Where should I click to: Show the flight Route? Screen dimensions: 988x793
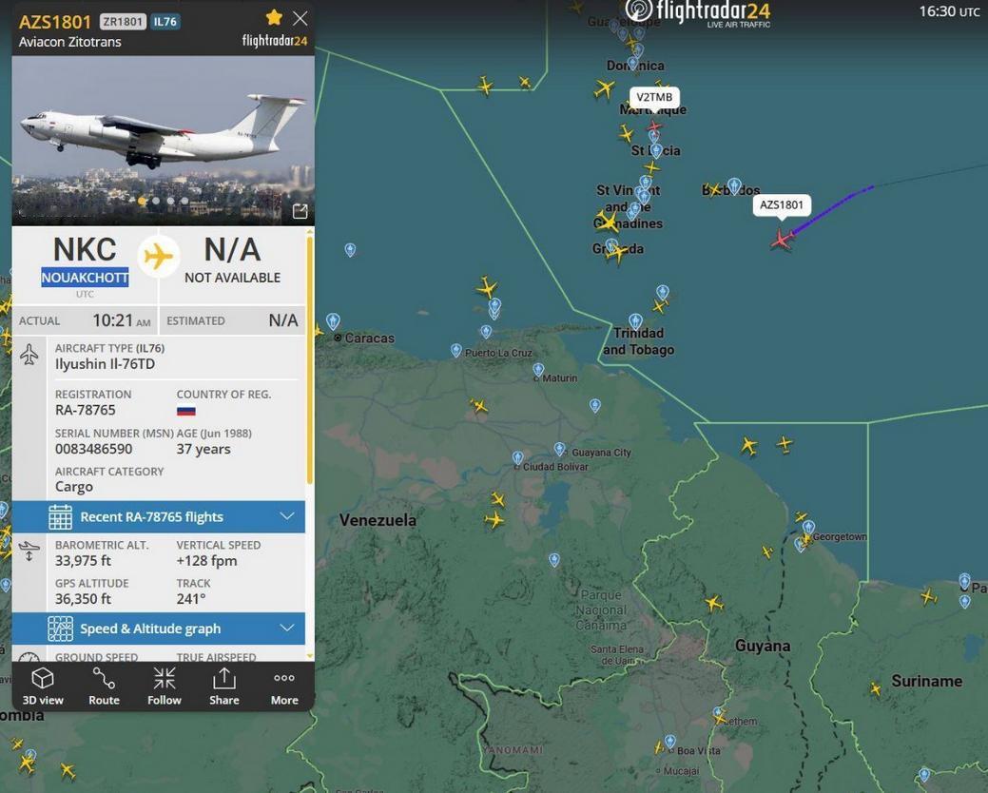(104, 687)
